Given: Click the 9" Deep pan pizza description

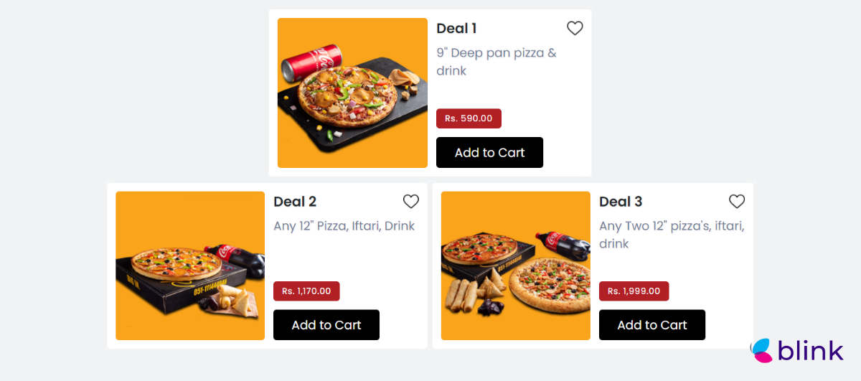Looking at the screenshot, I should pos(496,62).
